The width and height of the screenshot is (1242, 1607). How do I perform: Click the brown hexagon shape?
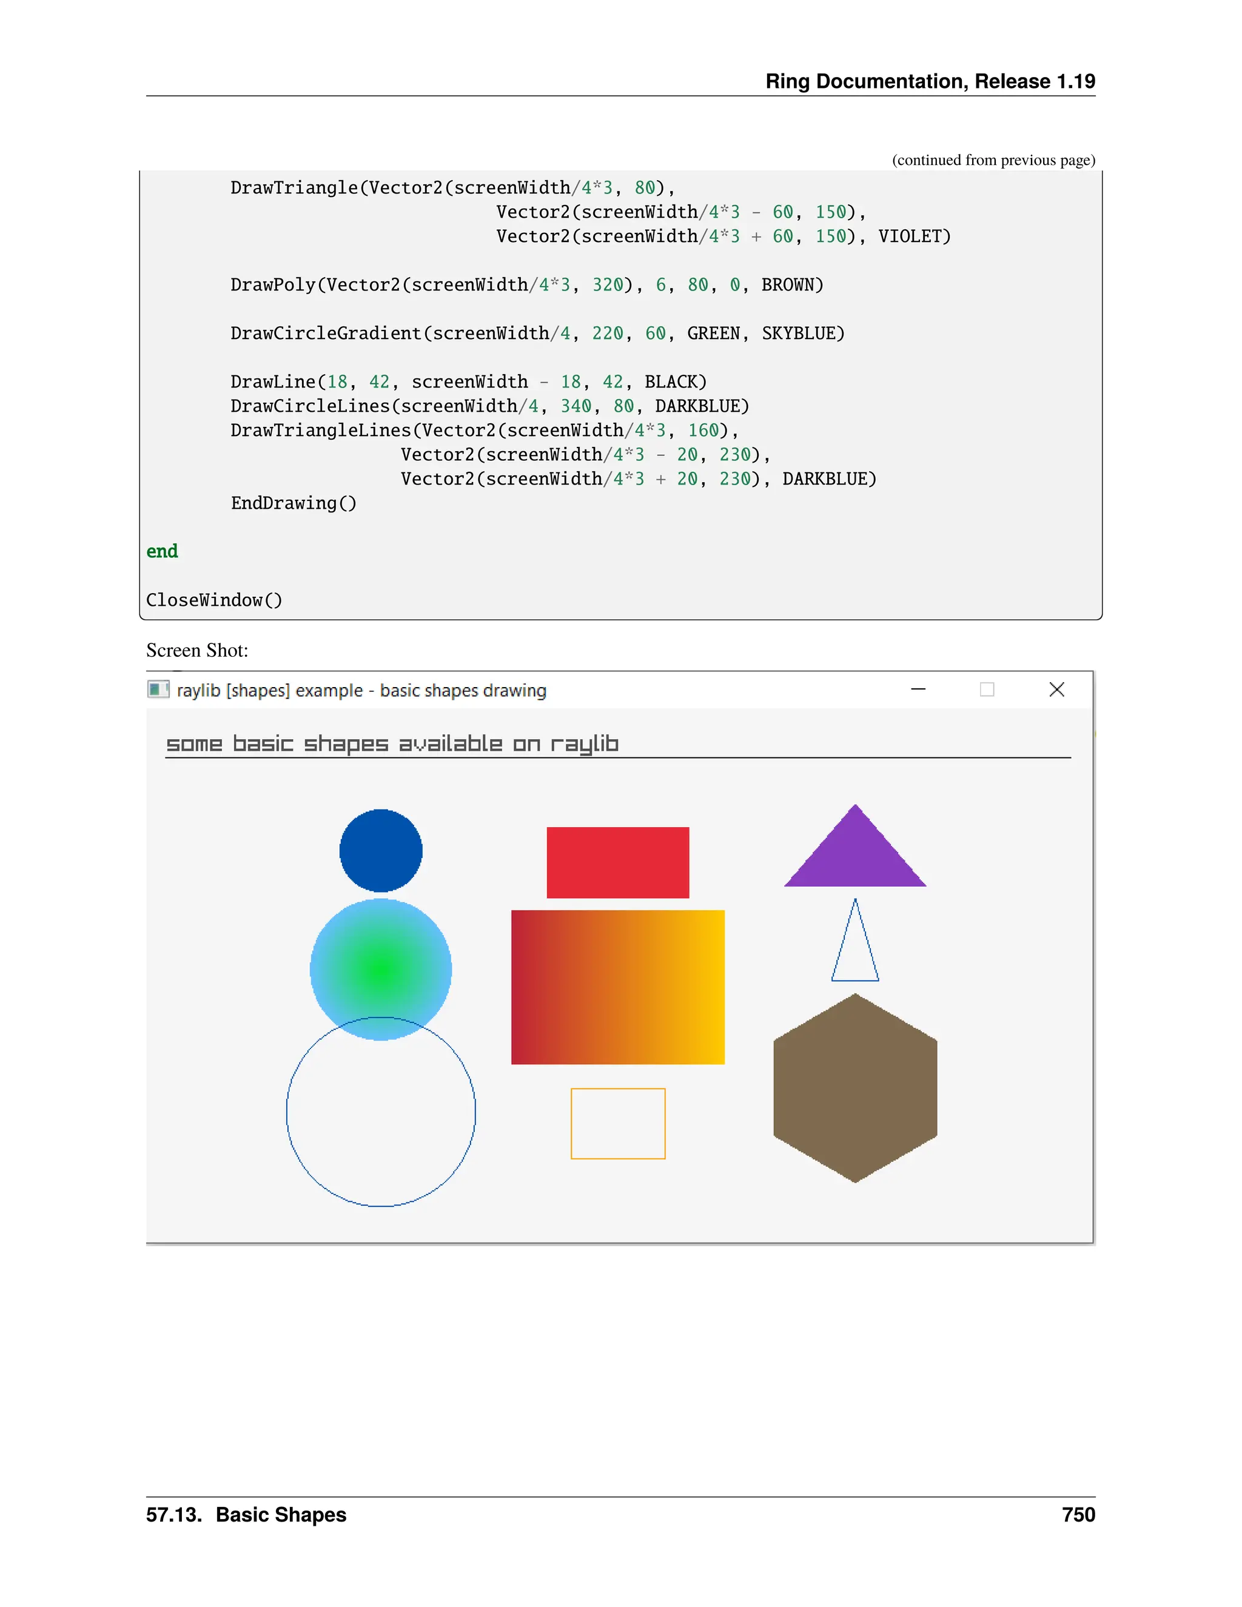tap(855, 1089)
